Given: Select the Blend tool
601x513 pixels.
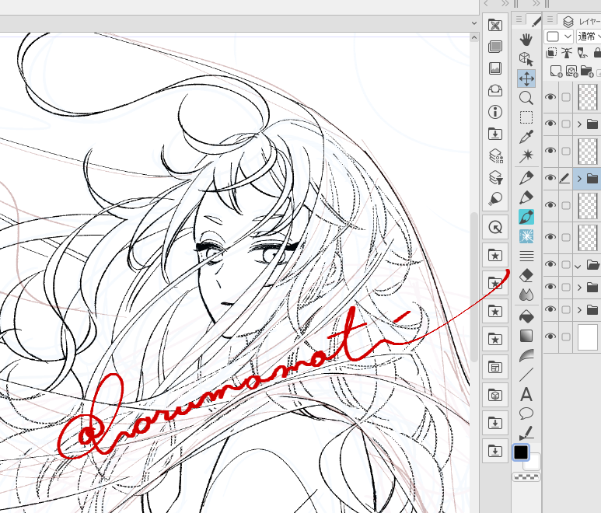Looking at the screenshot, I should click(526, 295).
